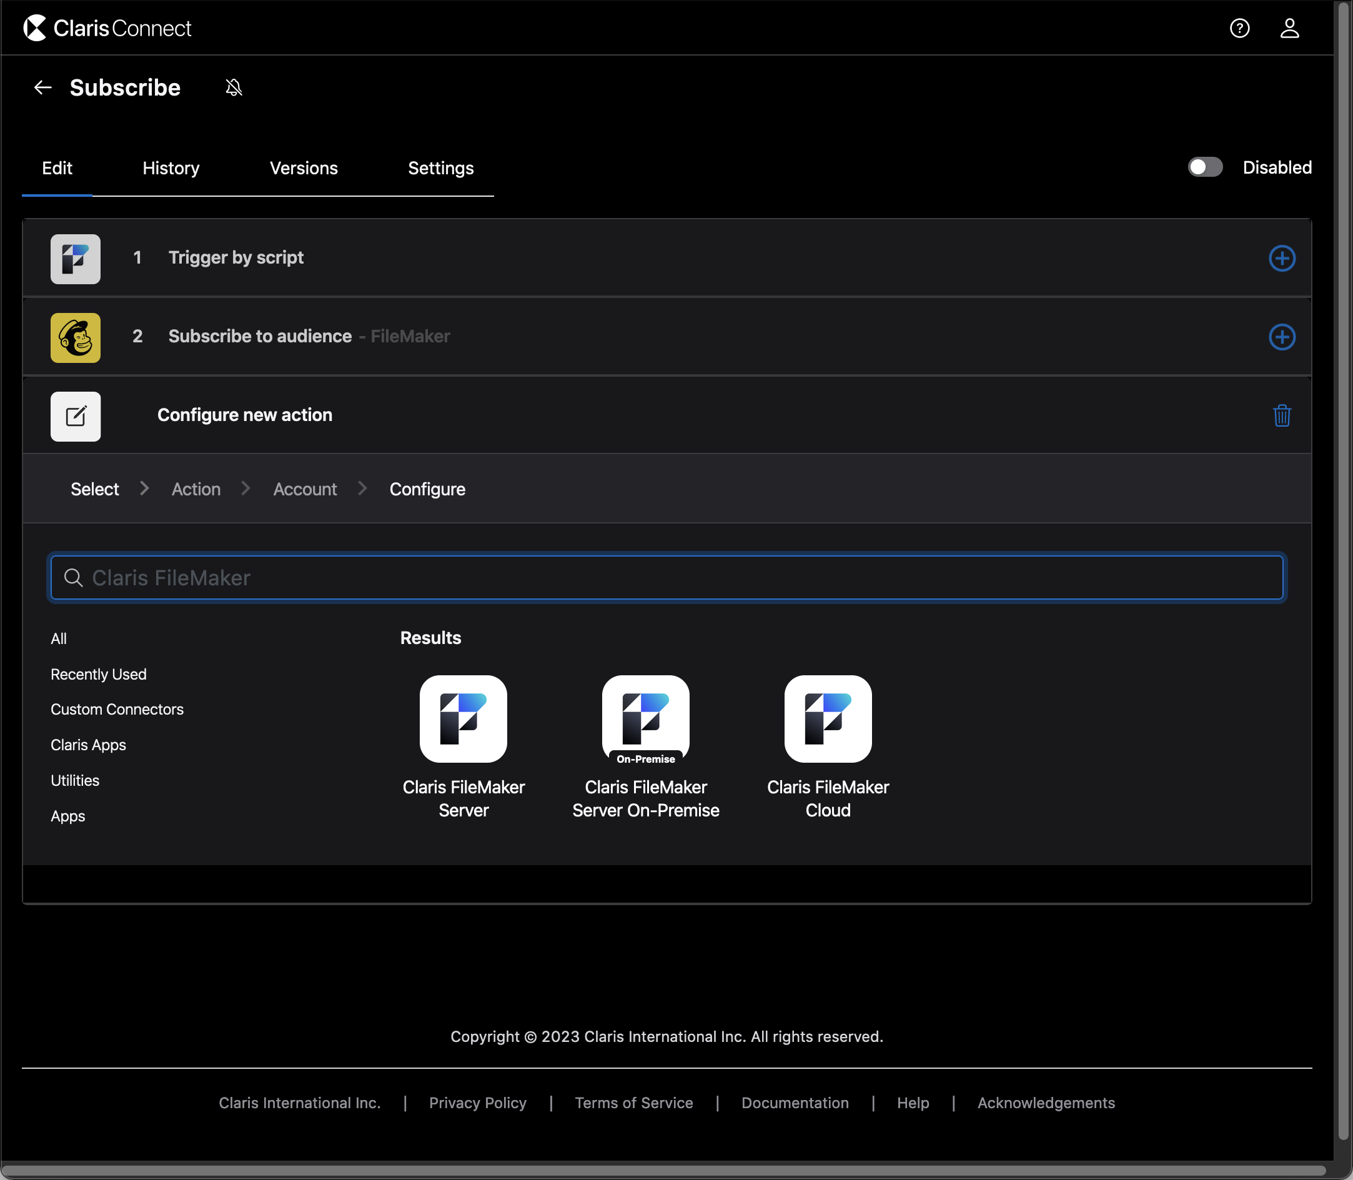Image resolution: width=1353 pixels, height=1180 pixels.
Task: Select the Claris FileMaker Cloud connector
Action: [x=828, y=719]
